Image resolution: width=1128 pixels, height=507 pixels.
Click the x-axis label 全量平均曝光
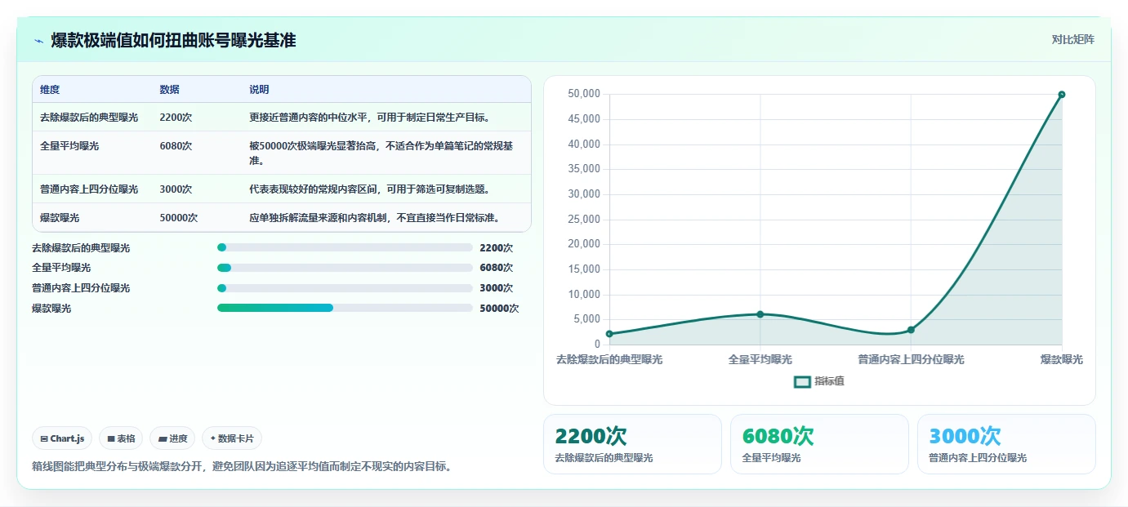tap(760, 359)
